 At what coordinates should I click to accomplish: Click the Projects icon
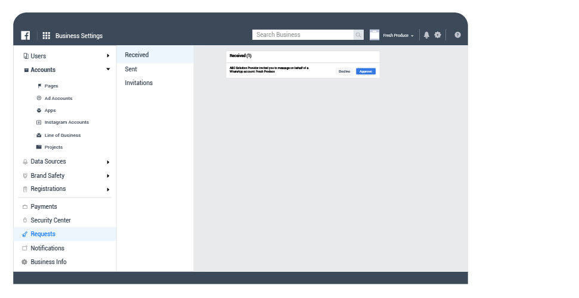point(39,147)
